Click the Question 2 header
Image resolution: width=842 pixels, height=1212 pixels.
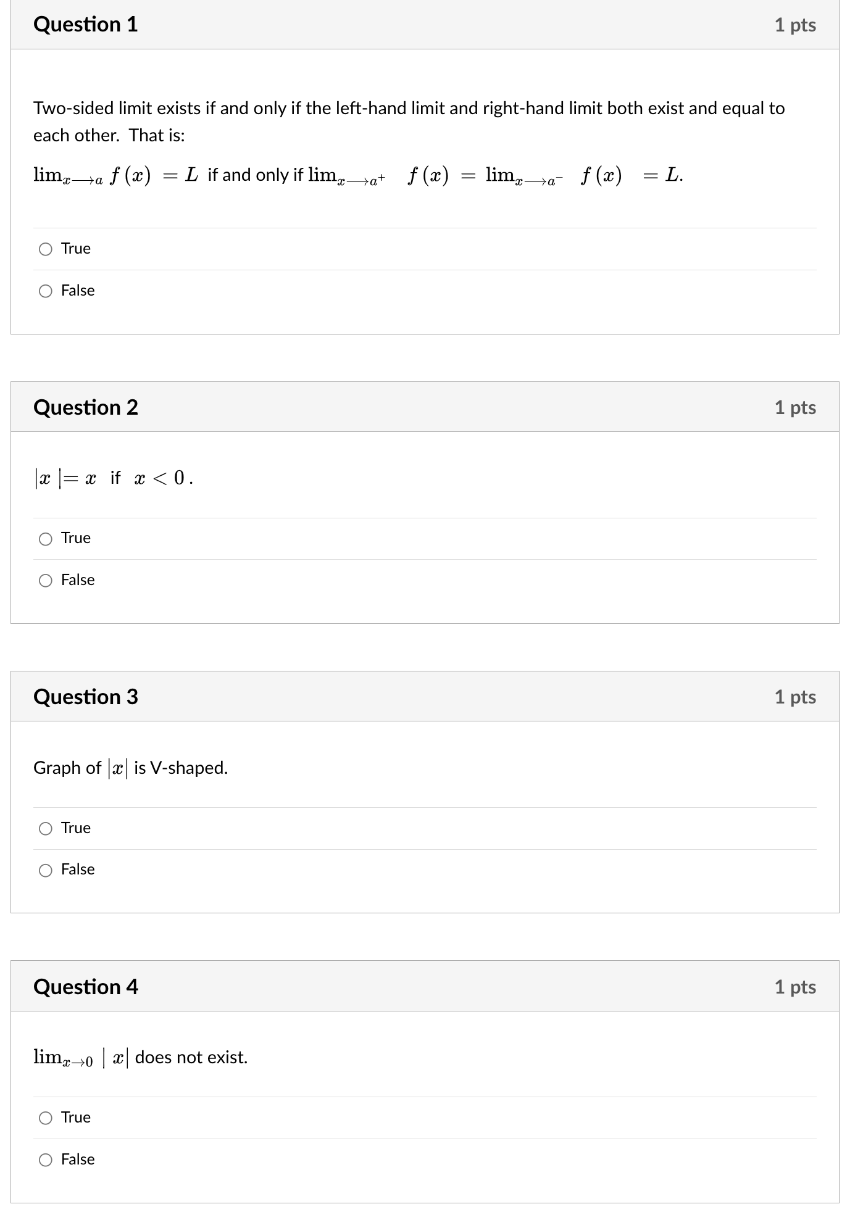coord(86,407)
